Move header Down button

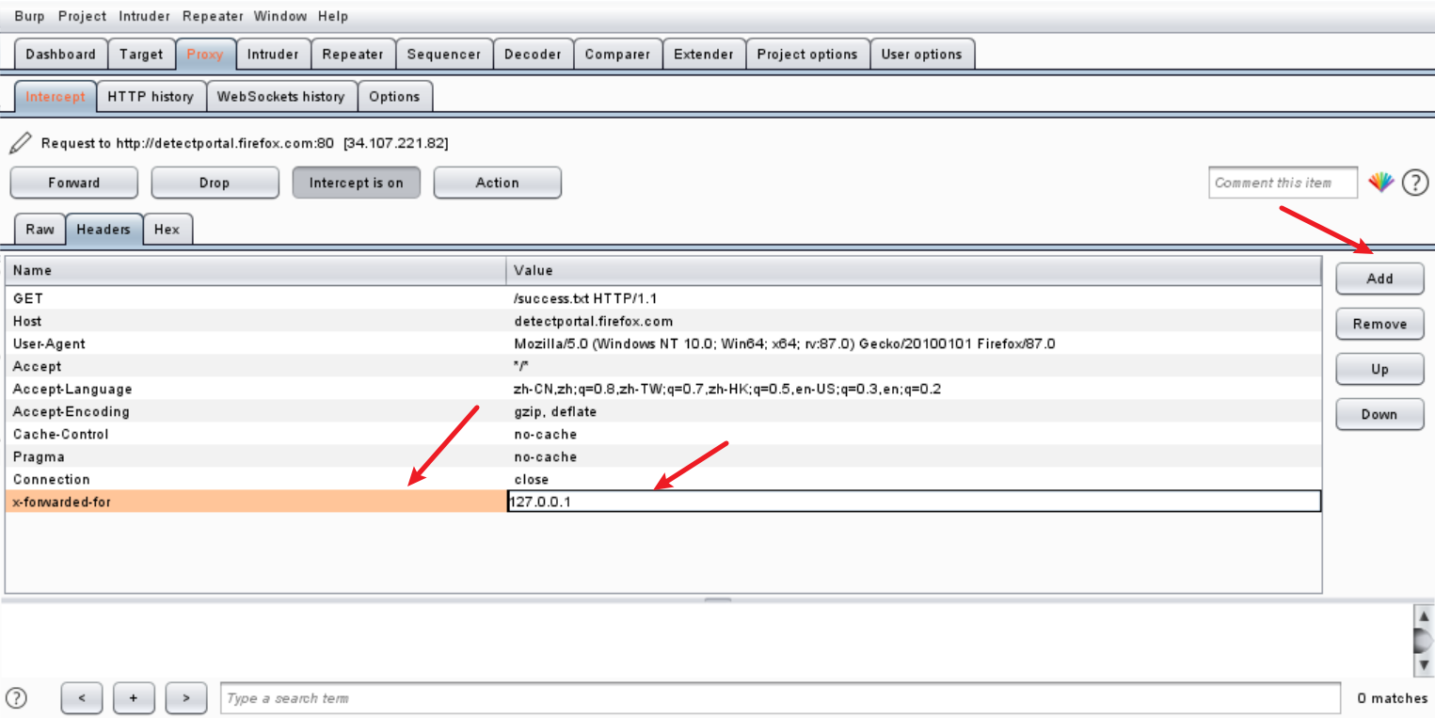click(1380, 414)
